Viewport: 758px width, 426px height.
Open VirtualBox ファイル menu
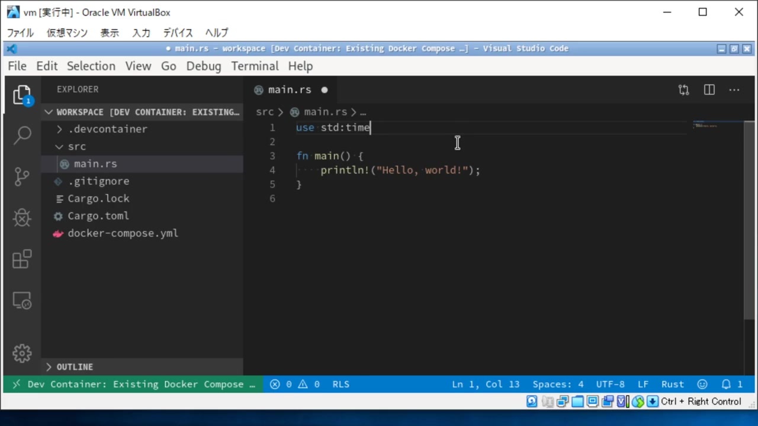click(21, 33)
